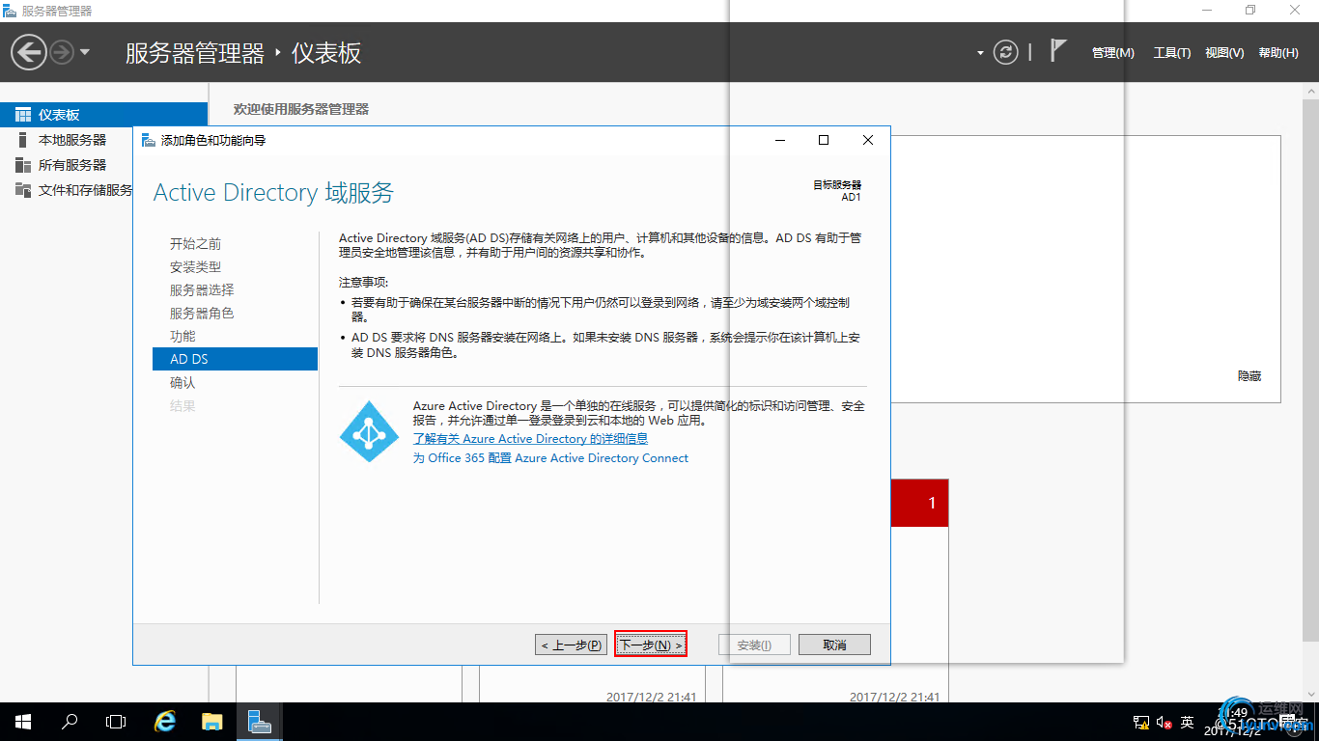Open the Azure Active Directory 详细信息 link
The image size is (1319, 741).
(x=530, y=439)
